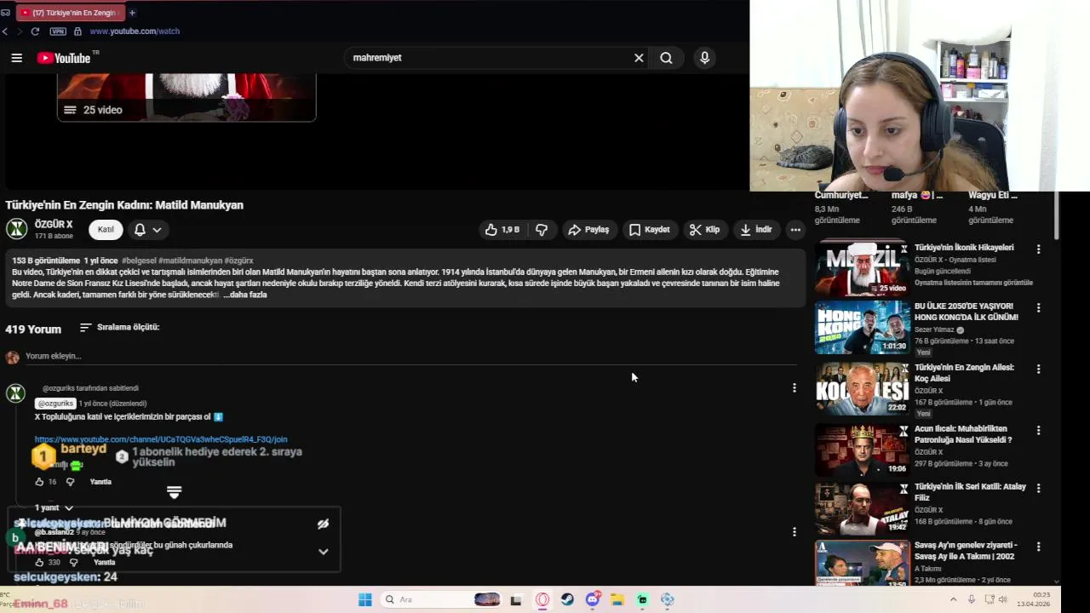
Task: Open the workspaces icon left of tabs
Action: pos(5,13)
